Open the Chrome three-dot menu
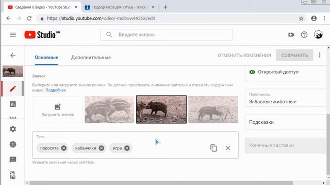 click(324, 18)
